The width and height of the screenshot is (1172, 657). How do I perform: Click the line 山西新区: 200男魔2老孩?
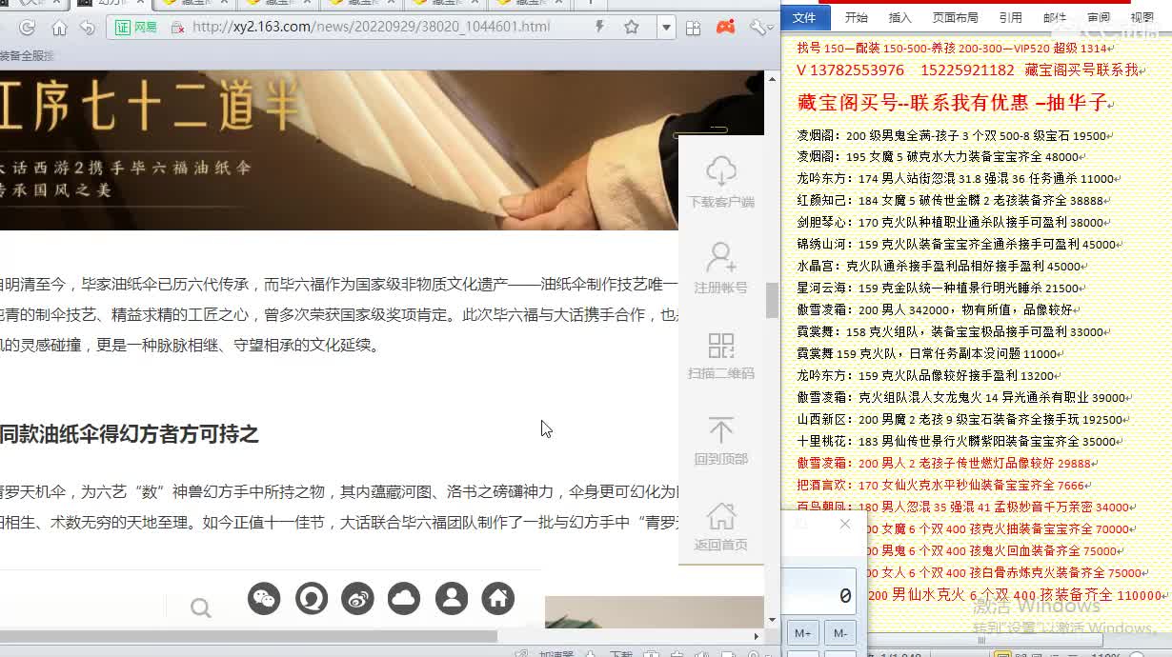click(963, 419)
